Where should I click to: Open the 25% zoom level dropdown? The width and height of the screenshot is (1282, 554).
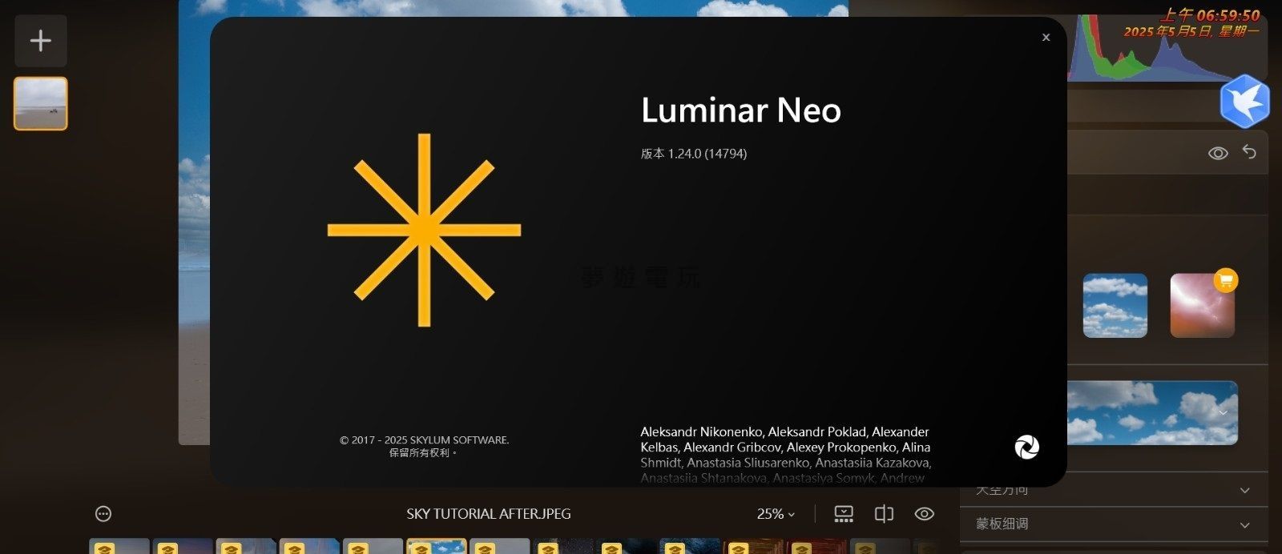pyautogui.click(x=776, y=514)
